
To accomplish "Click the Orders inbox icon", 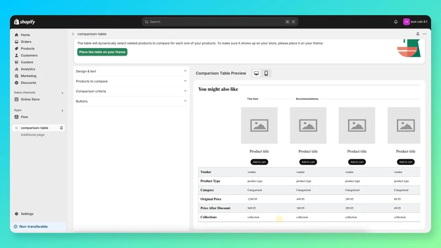I will pos(17,42).
